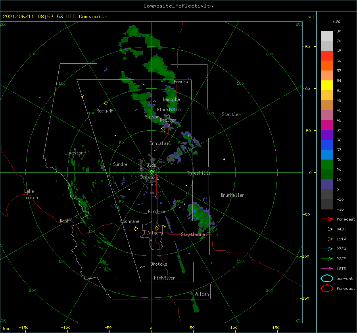Pick the bright yellow 51-54 dBZ swatch

click(327, 85)
